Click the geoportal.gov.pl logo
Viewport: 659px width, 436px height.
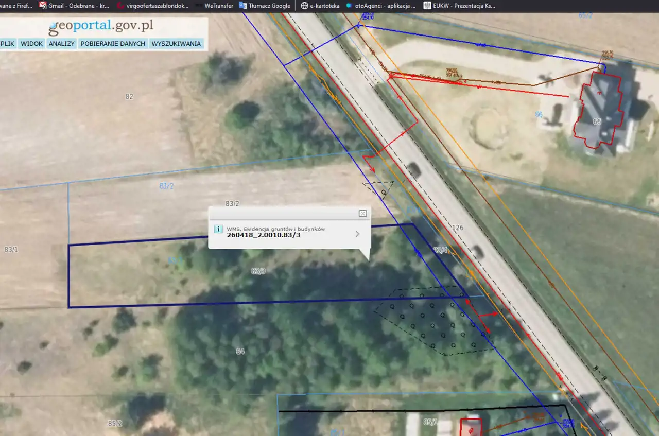click(101, 26)
